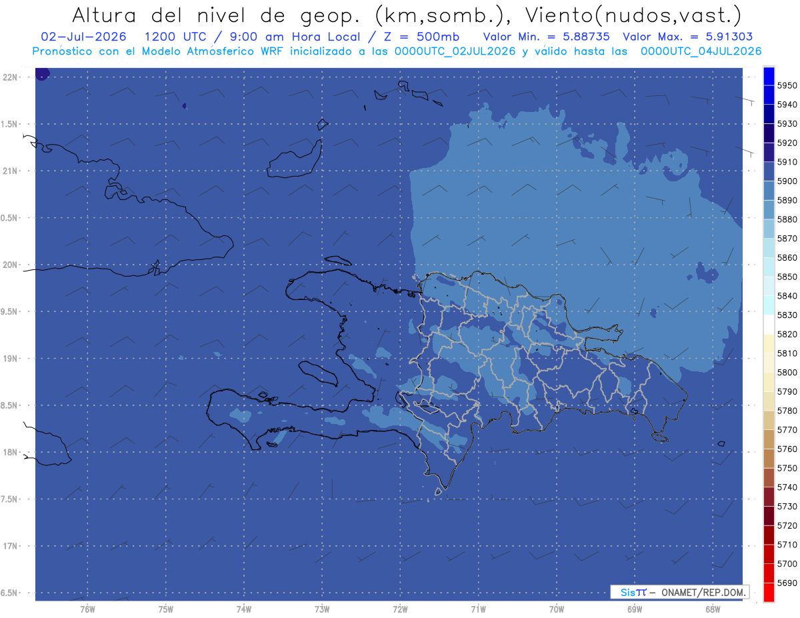Click the '5940' colorbar label
This screenshot has height=618, width=800.
point(787,105)
